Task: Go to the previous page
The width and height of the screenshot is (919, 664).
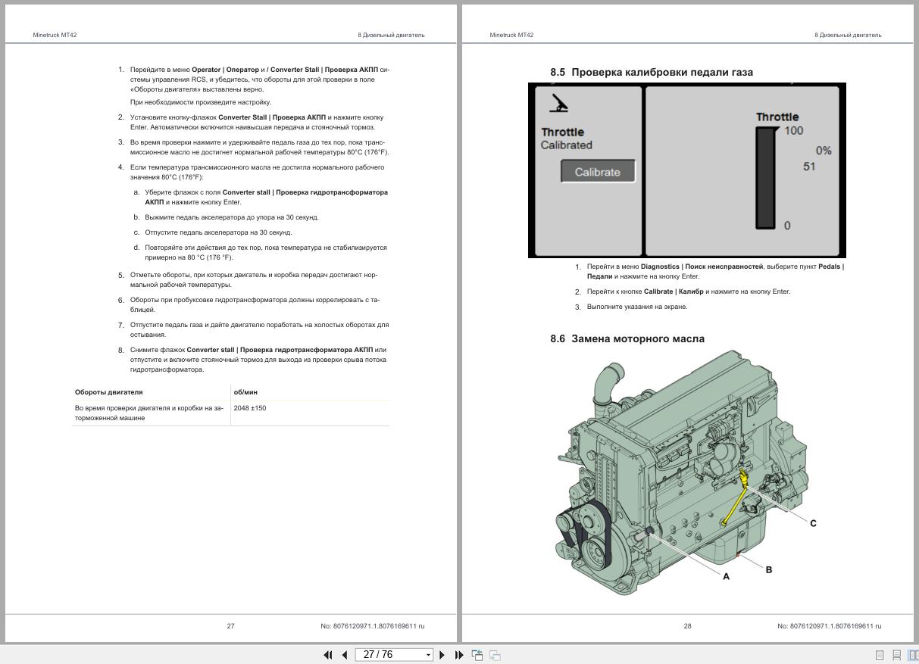Action: click(345, 655)
